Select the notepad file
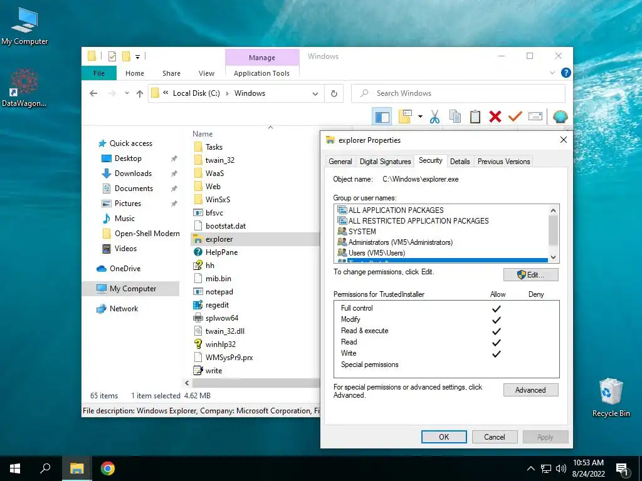The width and height of the screenshot is (642, 481). [x=219, y=292]
